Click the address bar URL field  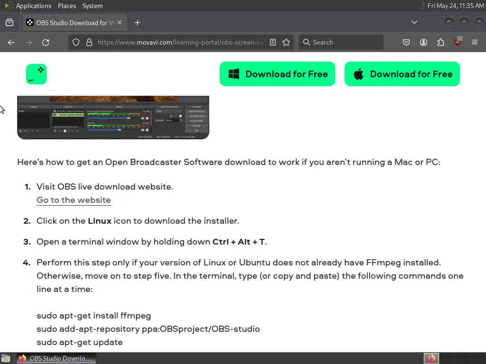180,42
